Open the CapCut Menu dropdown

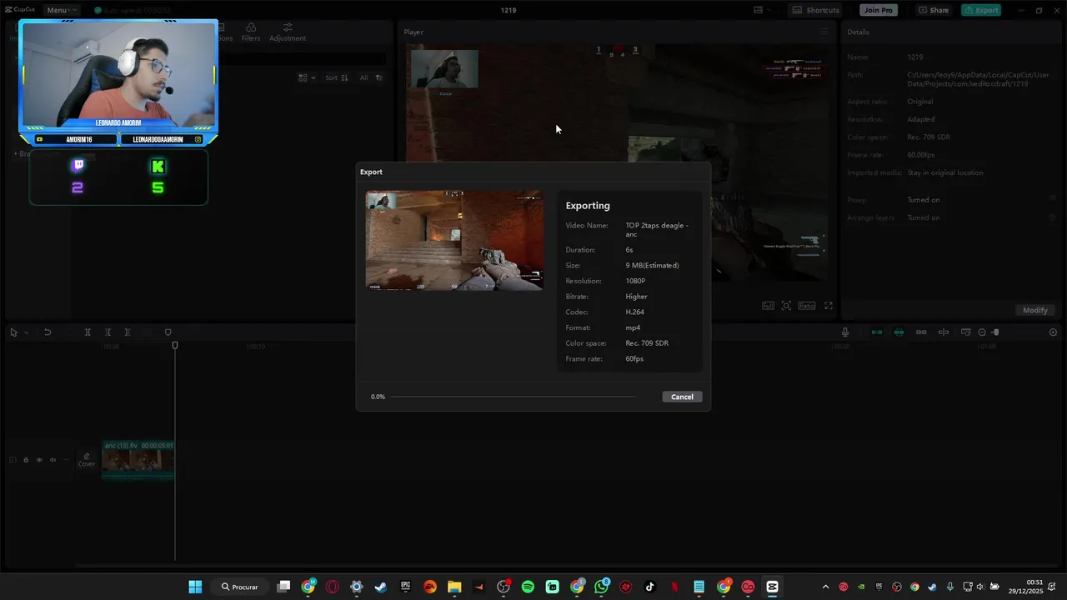pyautogui.click(x=61, y=10)
